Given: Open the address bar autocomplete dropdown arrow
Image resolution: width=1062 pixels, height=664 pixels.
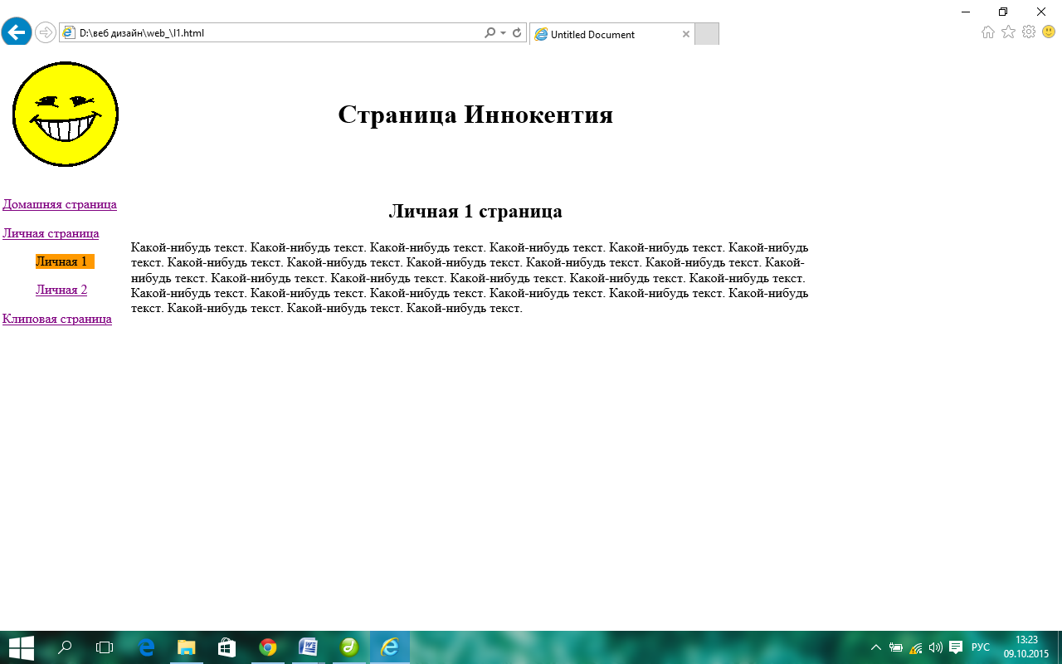Looking at the screenshot, I should [x=503, y=33].
